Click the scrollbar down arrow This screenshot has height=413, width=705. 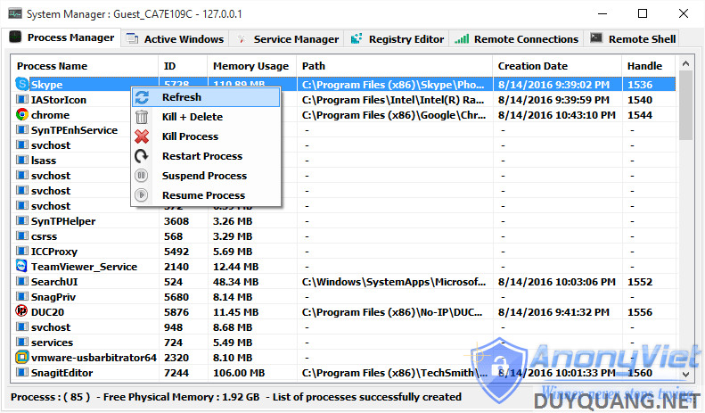click(x=685, y=374)
